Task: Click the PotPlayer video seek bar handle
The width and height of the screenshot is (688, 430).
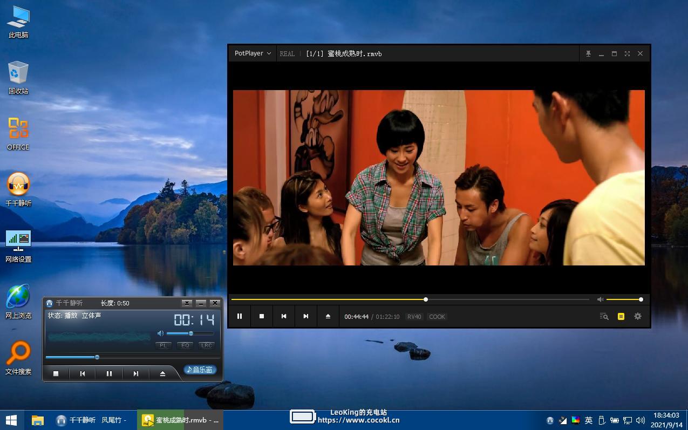Action: coord(426,299)
